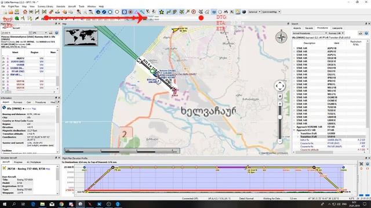
Task: Click the compass rose icon in toolbar
Action: [193, 12]
